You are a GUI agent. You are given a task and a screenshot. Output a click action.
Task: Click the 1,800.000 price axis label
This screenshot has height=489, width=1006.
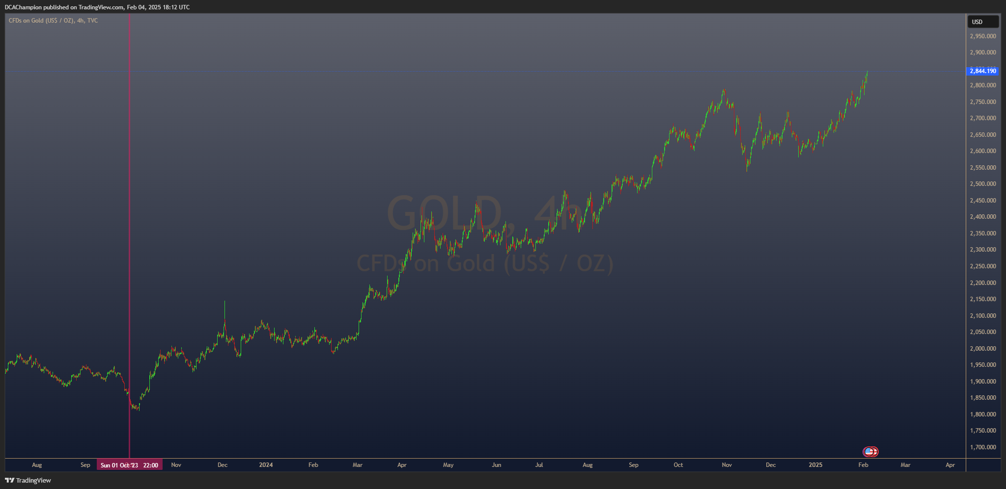click(x=983, y=414)
